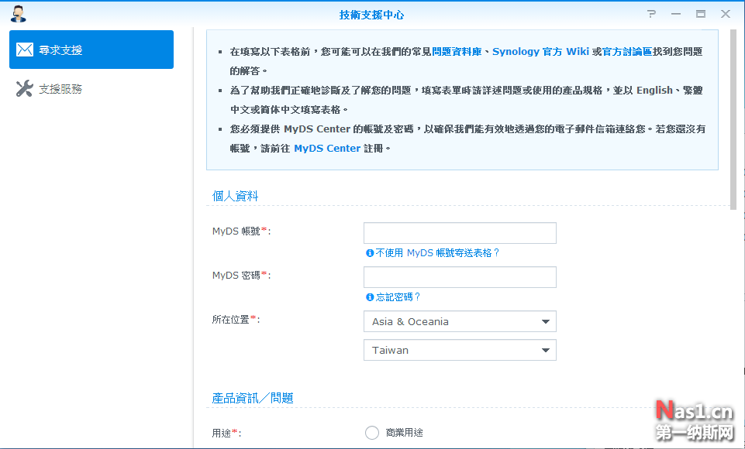Open the Asia & Oceania region dropdown
This screenshot has height=449, width=745.
460,321
